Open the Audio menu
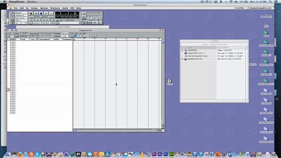The width and height of the screenshot is (281, 158). coord(65,8)
